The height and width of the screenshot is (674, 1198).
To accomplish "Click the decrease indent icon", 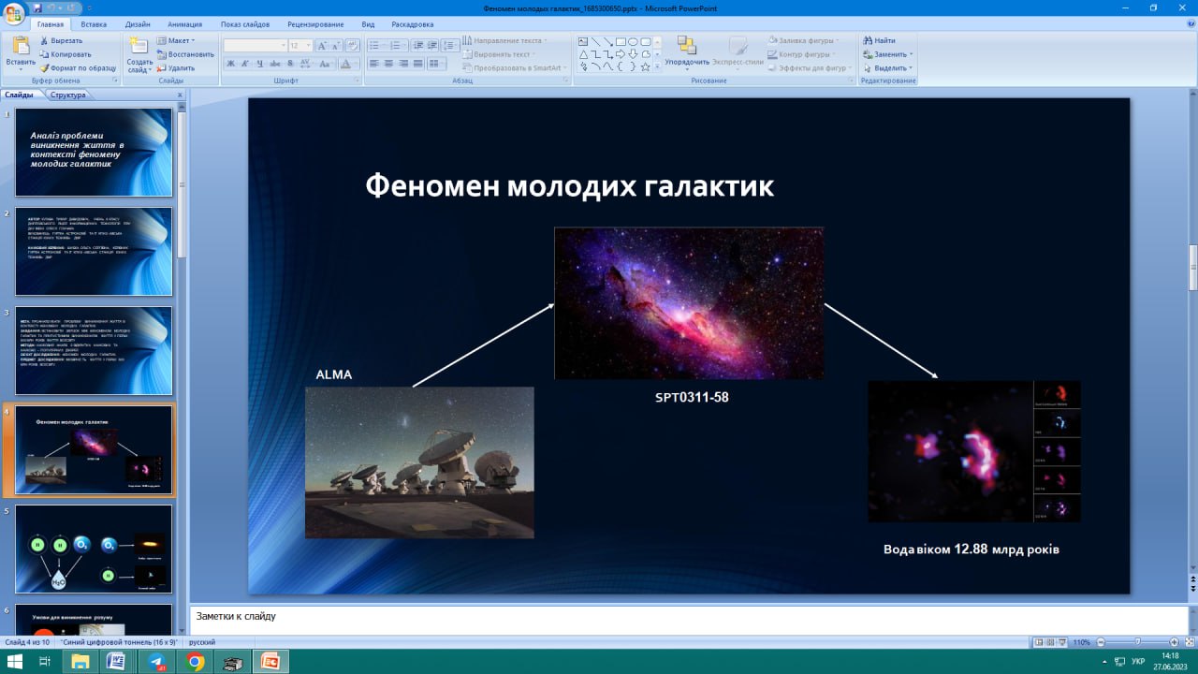I will tap(418, 45).
